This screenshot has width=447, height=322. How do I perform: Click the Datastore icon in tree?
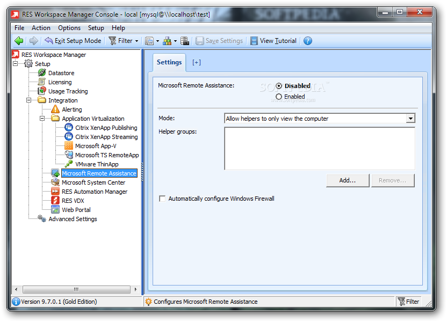pos(42,73)
